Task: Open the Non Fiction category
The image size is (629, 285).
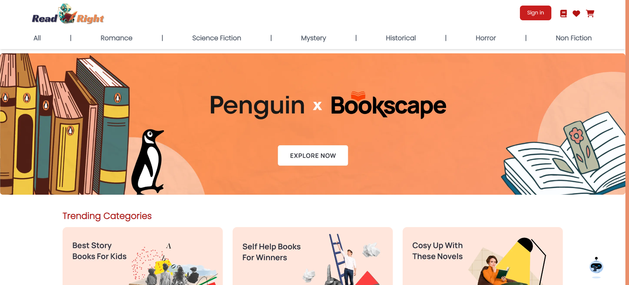Action: click(x=574, y=38)
